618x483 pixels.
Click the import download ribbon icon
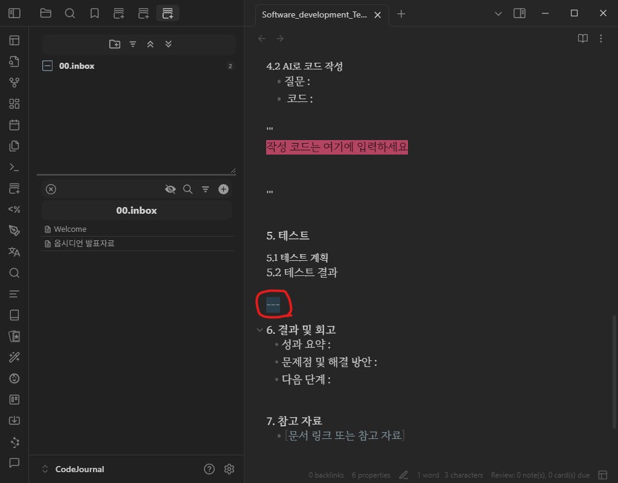[x=14, y=421]
